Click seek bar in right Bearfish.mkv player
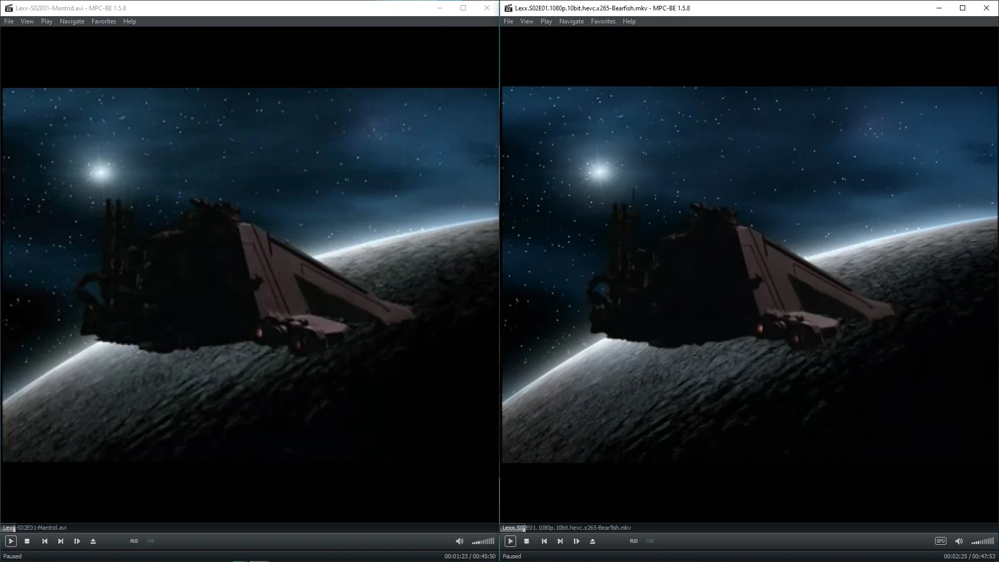This screenshot has width=999, height=562. click(749, 528)
